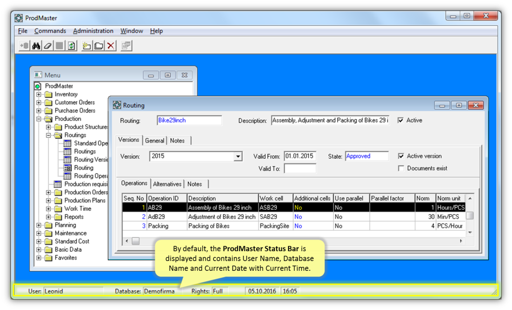Screen dimensions: 512x310
Task: Click the Seq. No column header
Action: (x=134, y=198)
